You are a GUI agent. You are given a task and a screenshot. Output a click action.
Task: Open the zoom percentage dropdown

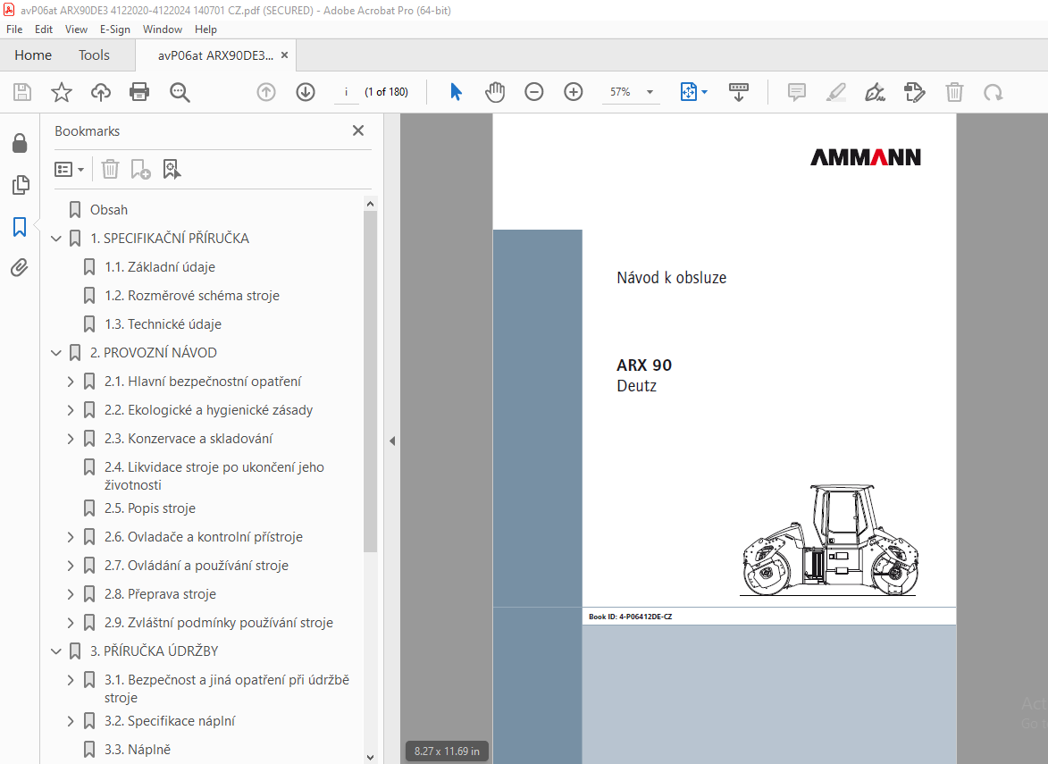650,92
